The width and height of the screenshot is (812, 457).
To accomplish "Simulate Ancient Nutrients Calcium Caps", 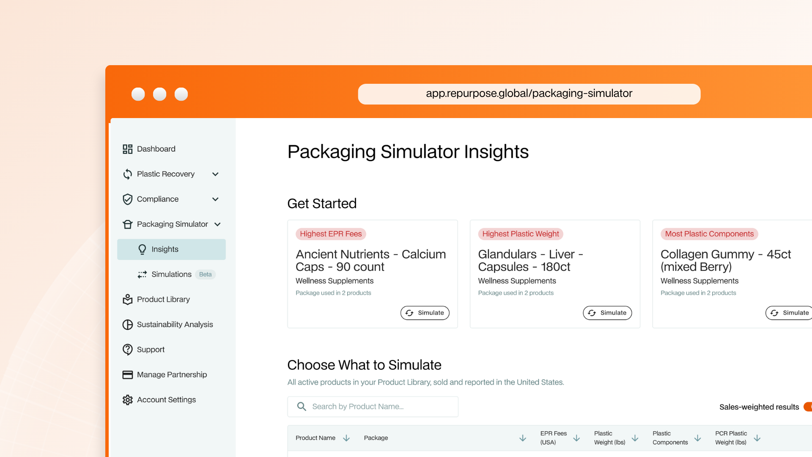I will (425, 313).
